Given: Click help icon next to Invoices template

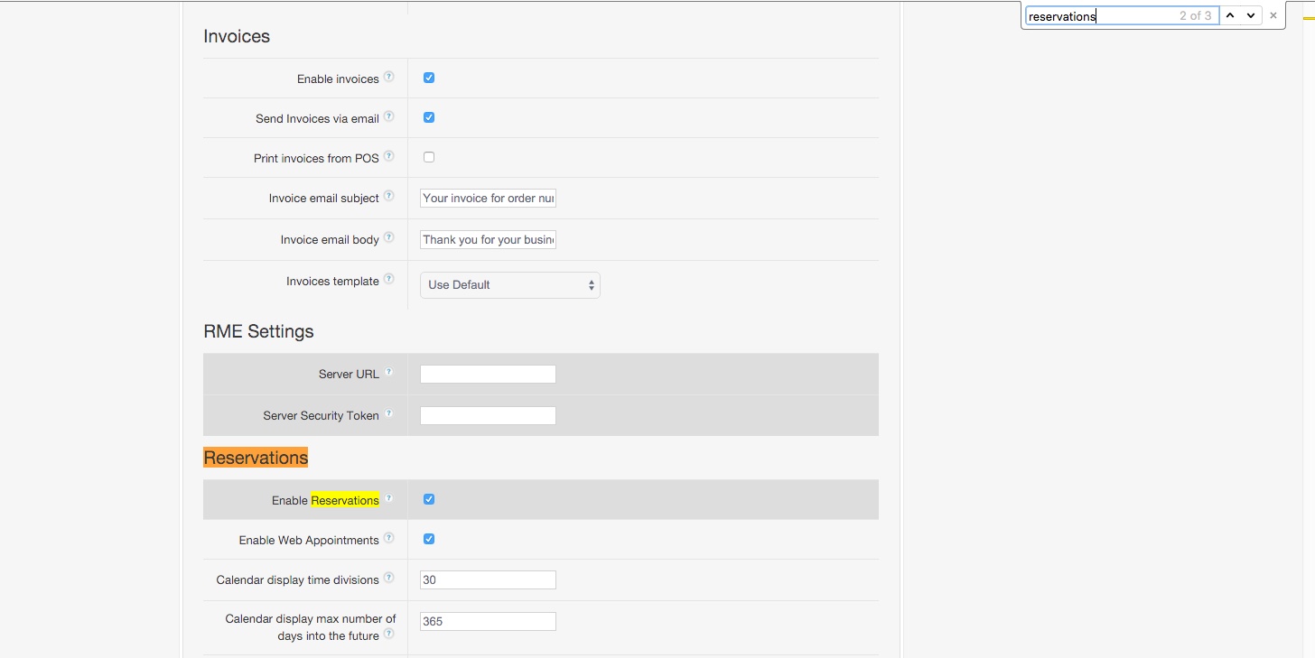Looking at the screenshot, I should point(388,279).
